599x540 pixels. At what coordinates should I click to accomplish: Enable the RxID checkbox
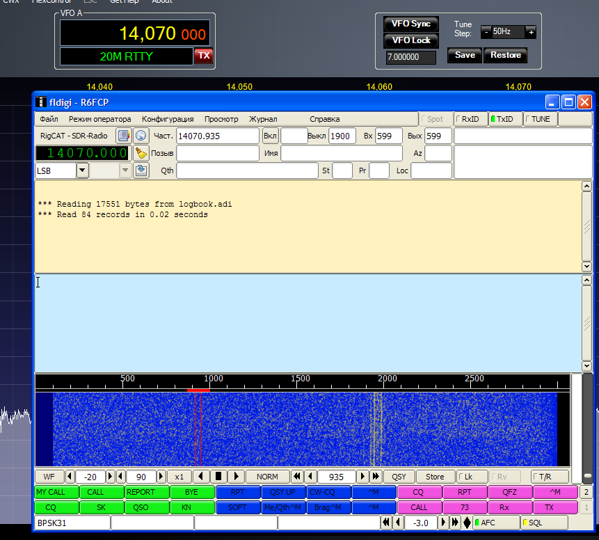[470, 119]
